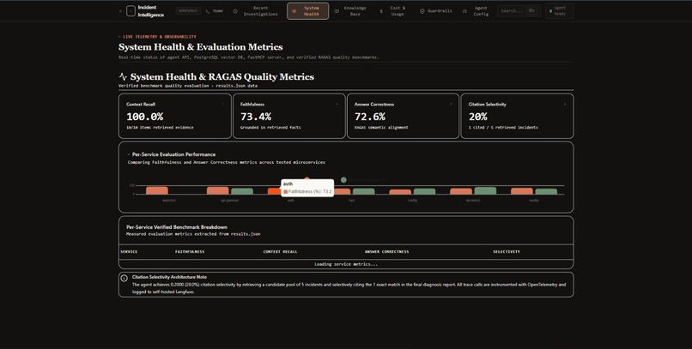Click the analytics faithfulness bar

[x=157, y=190]
